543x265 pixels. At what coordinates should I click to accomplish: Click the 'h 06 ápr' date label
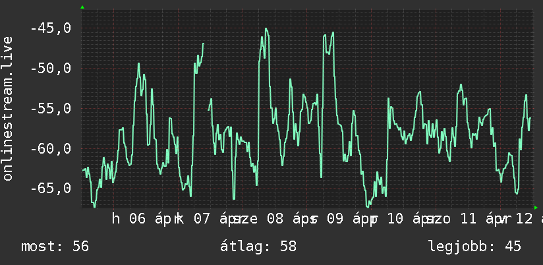pyautogui.click(x=145, y=219)
